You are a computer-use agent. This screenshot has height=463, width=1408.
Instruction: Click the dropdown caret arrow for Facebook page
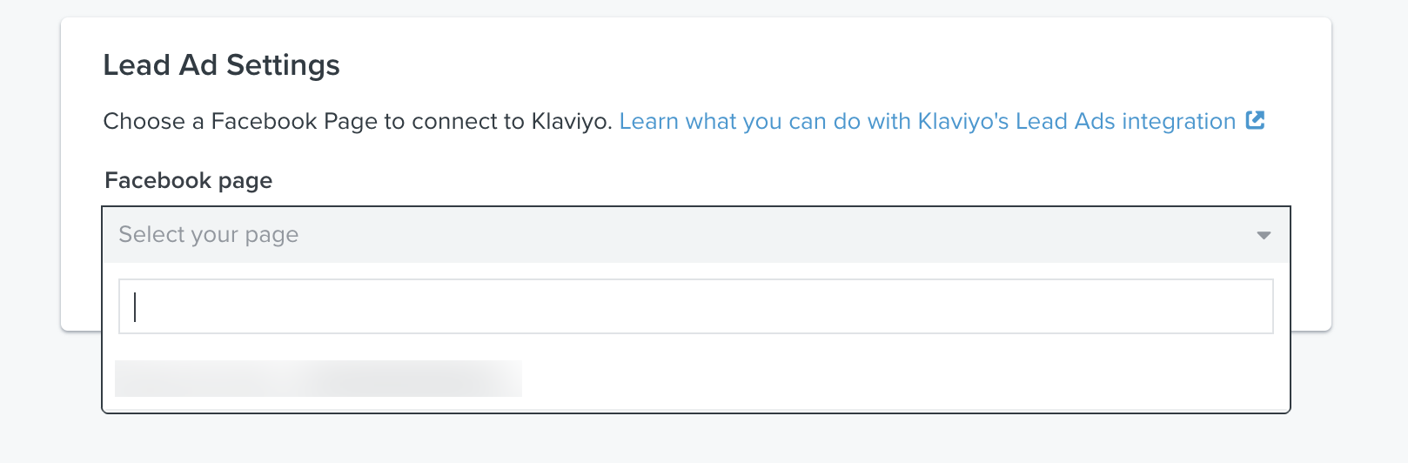[1264, 235]
